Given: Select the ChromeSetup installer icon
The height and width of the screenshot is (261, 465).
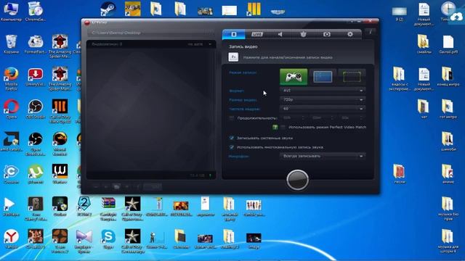Looking at the screenshot, I should tap(36, 12).
